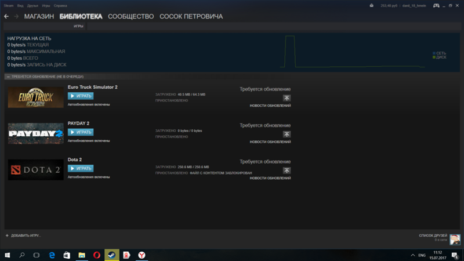The width and height of the screenshot is (464, 261).
Task: Select Euro Truck 'Автообновления включены' text
Action: click(x=89, y=104)
